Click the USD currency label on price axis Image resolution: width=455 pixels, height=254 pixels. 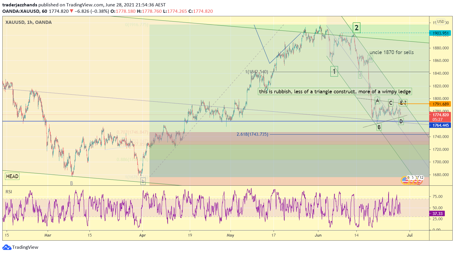[441, 22]
